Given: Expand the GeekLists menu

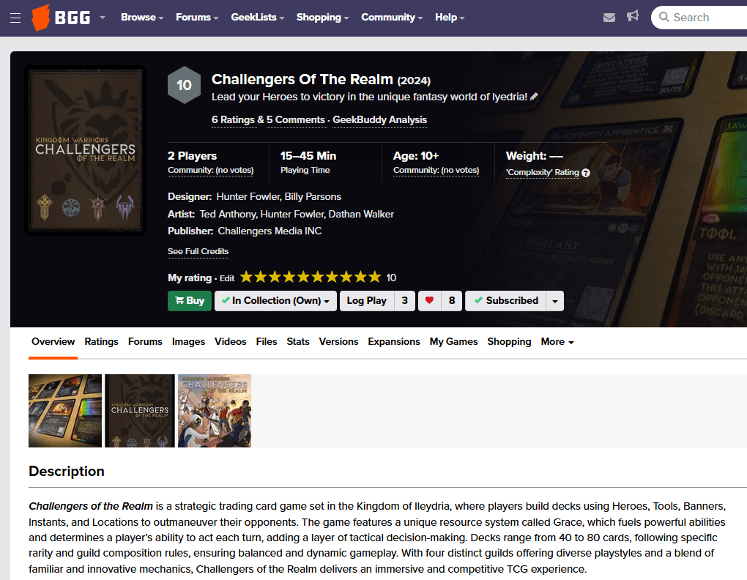Looking at the screenshot, I should click(257, 17).
